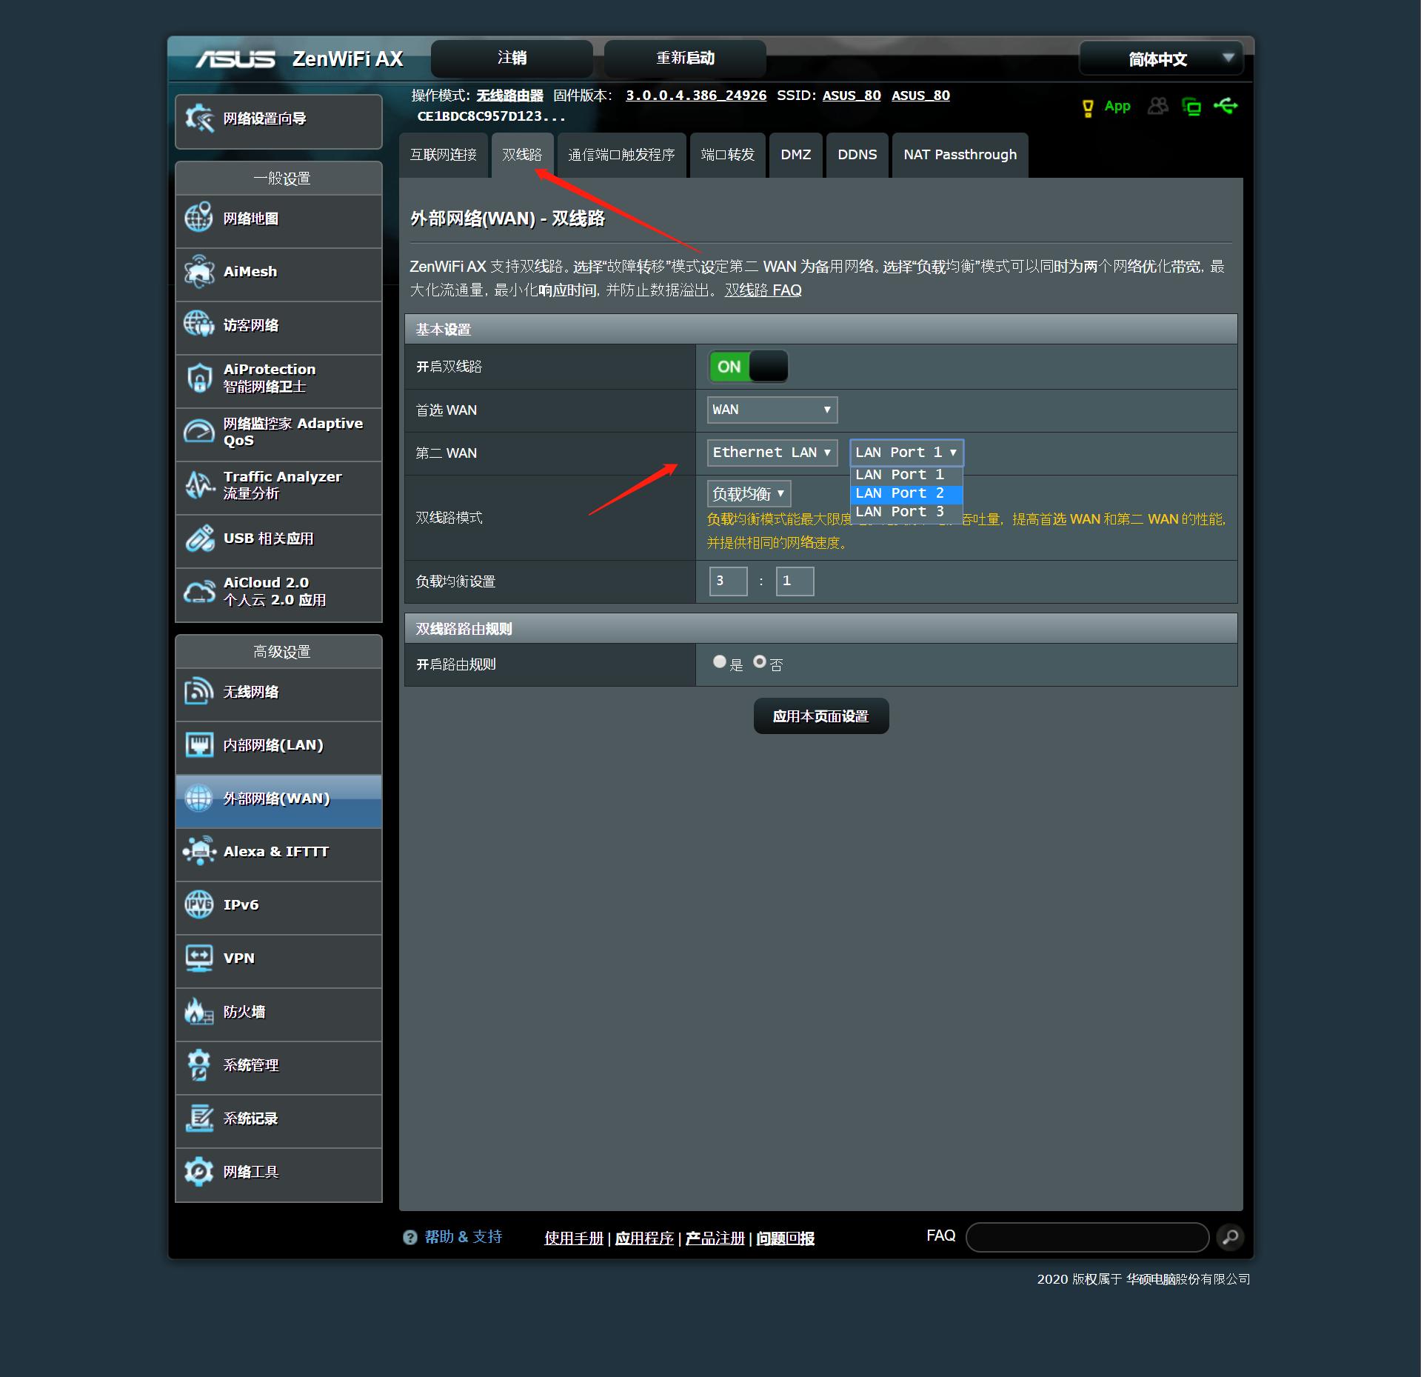Screen dimensions: 1421x1377
Task: Click the IPv6 globe icon
Action: (x=198, y=905)
